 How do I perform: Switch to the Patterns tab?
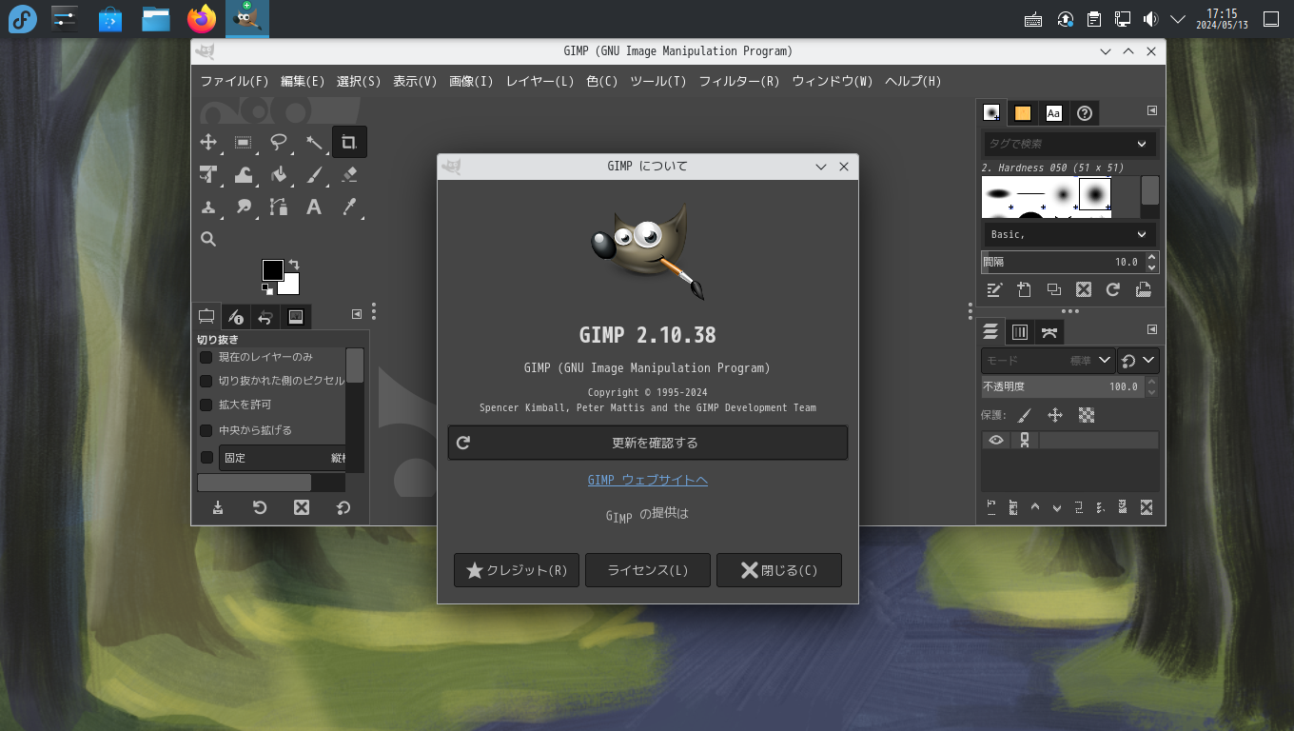(x=1023, y=113)
